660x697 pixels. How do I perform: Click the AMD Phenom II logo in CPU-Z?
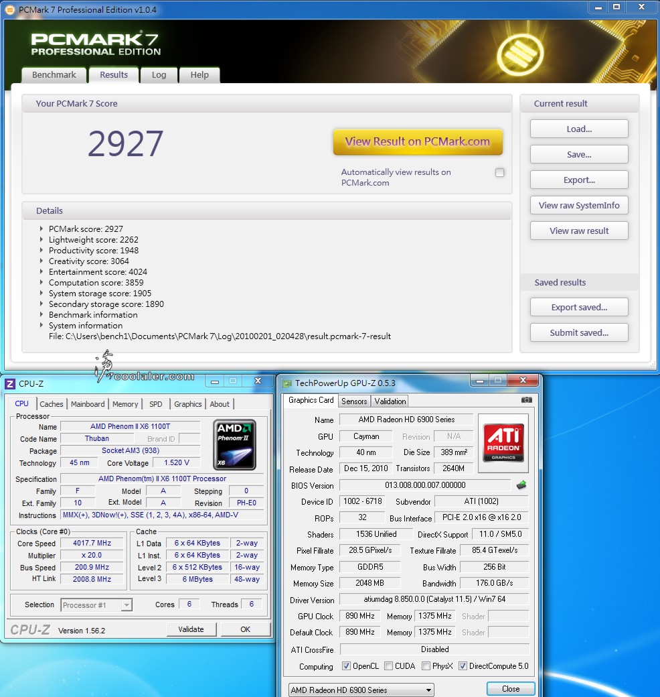[234, 444]
